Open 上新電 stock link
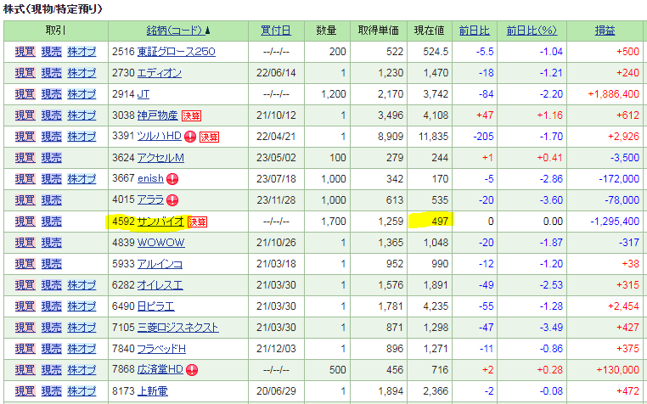 (153, 390)
